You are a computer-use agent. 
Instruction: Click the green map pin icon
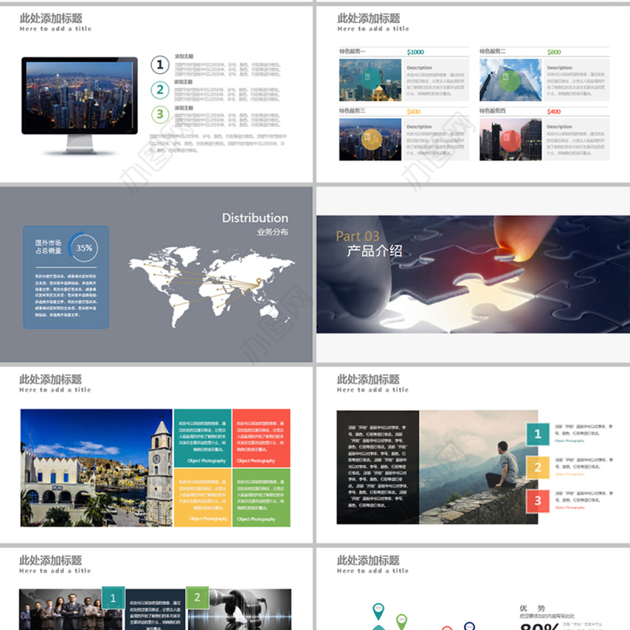tap(402, 620)
